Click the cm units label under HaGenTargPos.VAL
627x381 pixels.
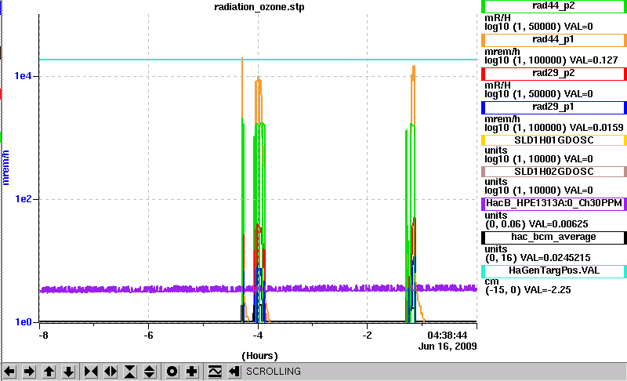(x=492, y=281)
